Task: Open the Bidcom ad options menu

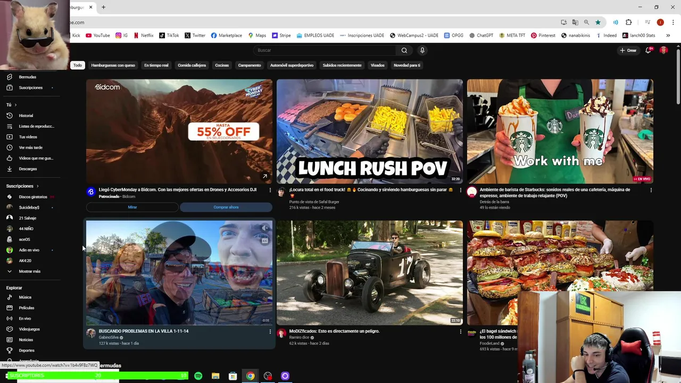Action: coord(270,190)
